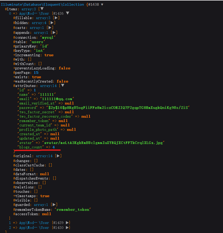Select the incrementing true value
Viewport: 223px width, 233px height.
(x=49, y=55)
